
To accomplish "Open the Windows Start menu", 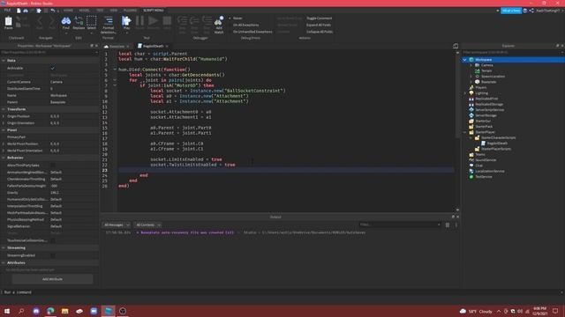I will pyautogui.click(x=7, y=311).
